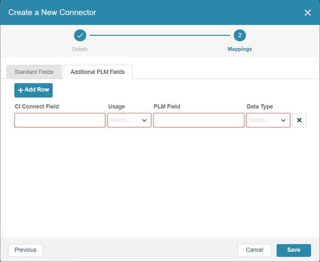The image size is (320, 262).
Task: Click the Mappings step label
Action: click(240, 49)
